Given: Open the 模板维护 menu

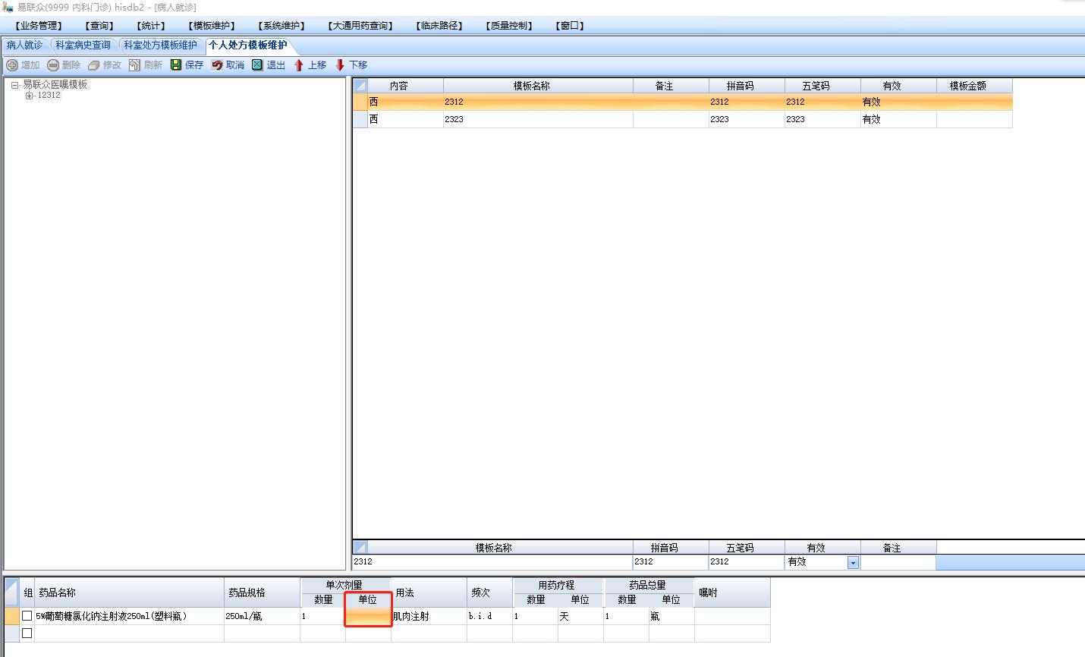Looking at the screenshot, I should pyautogui.click(x=212, y=26).
